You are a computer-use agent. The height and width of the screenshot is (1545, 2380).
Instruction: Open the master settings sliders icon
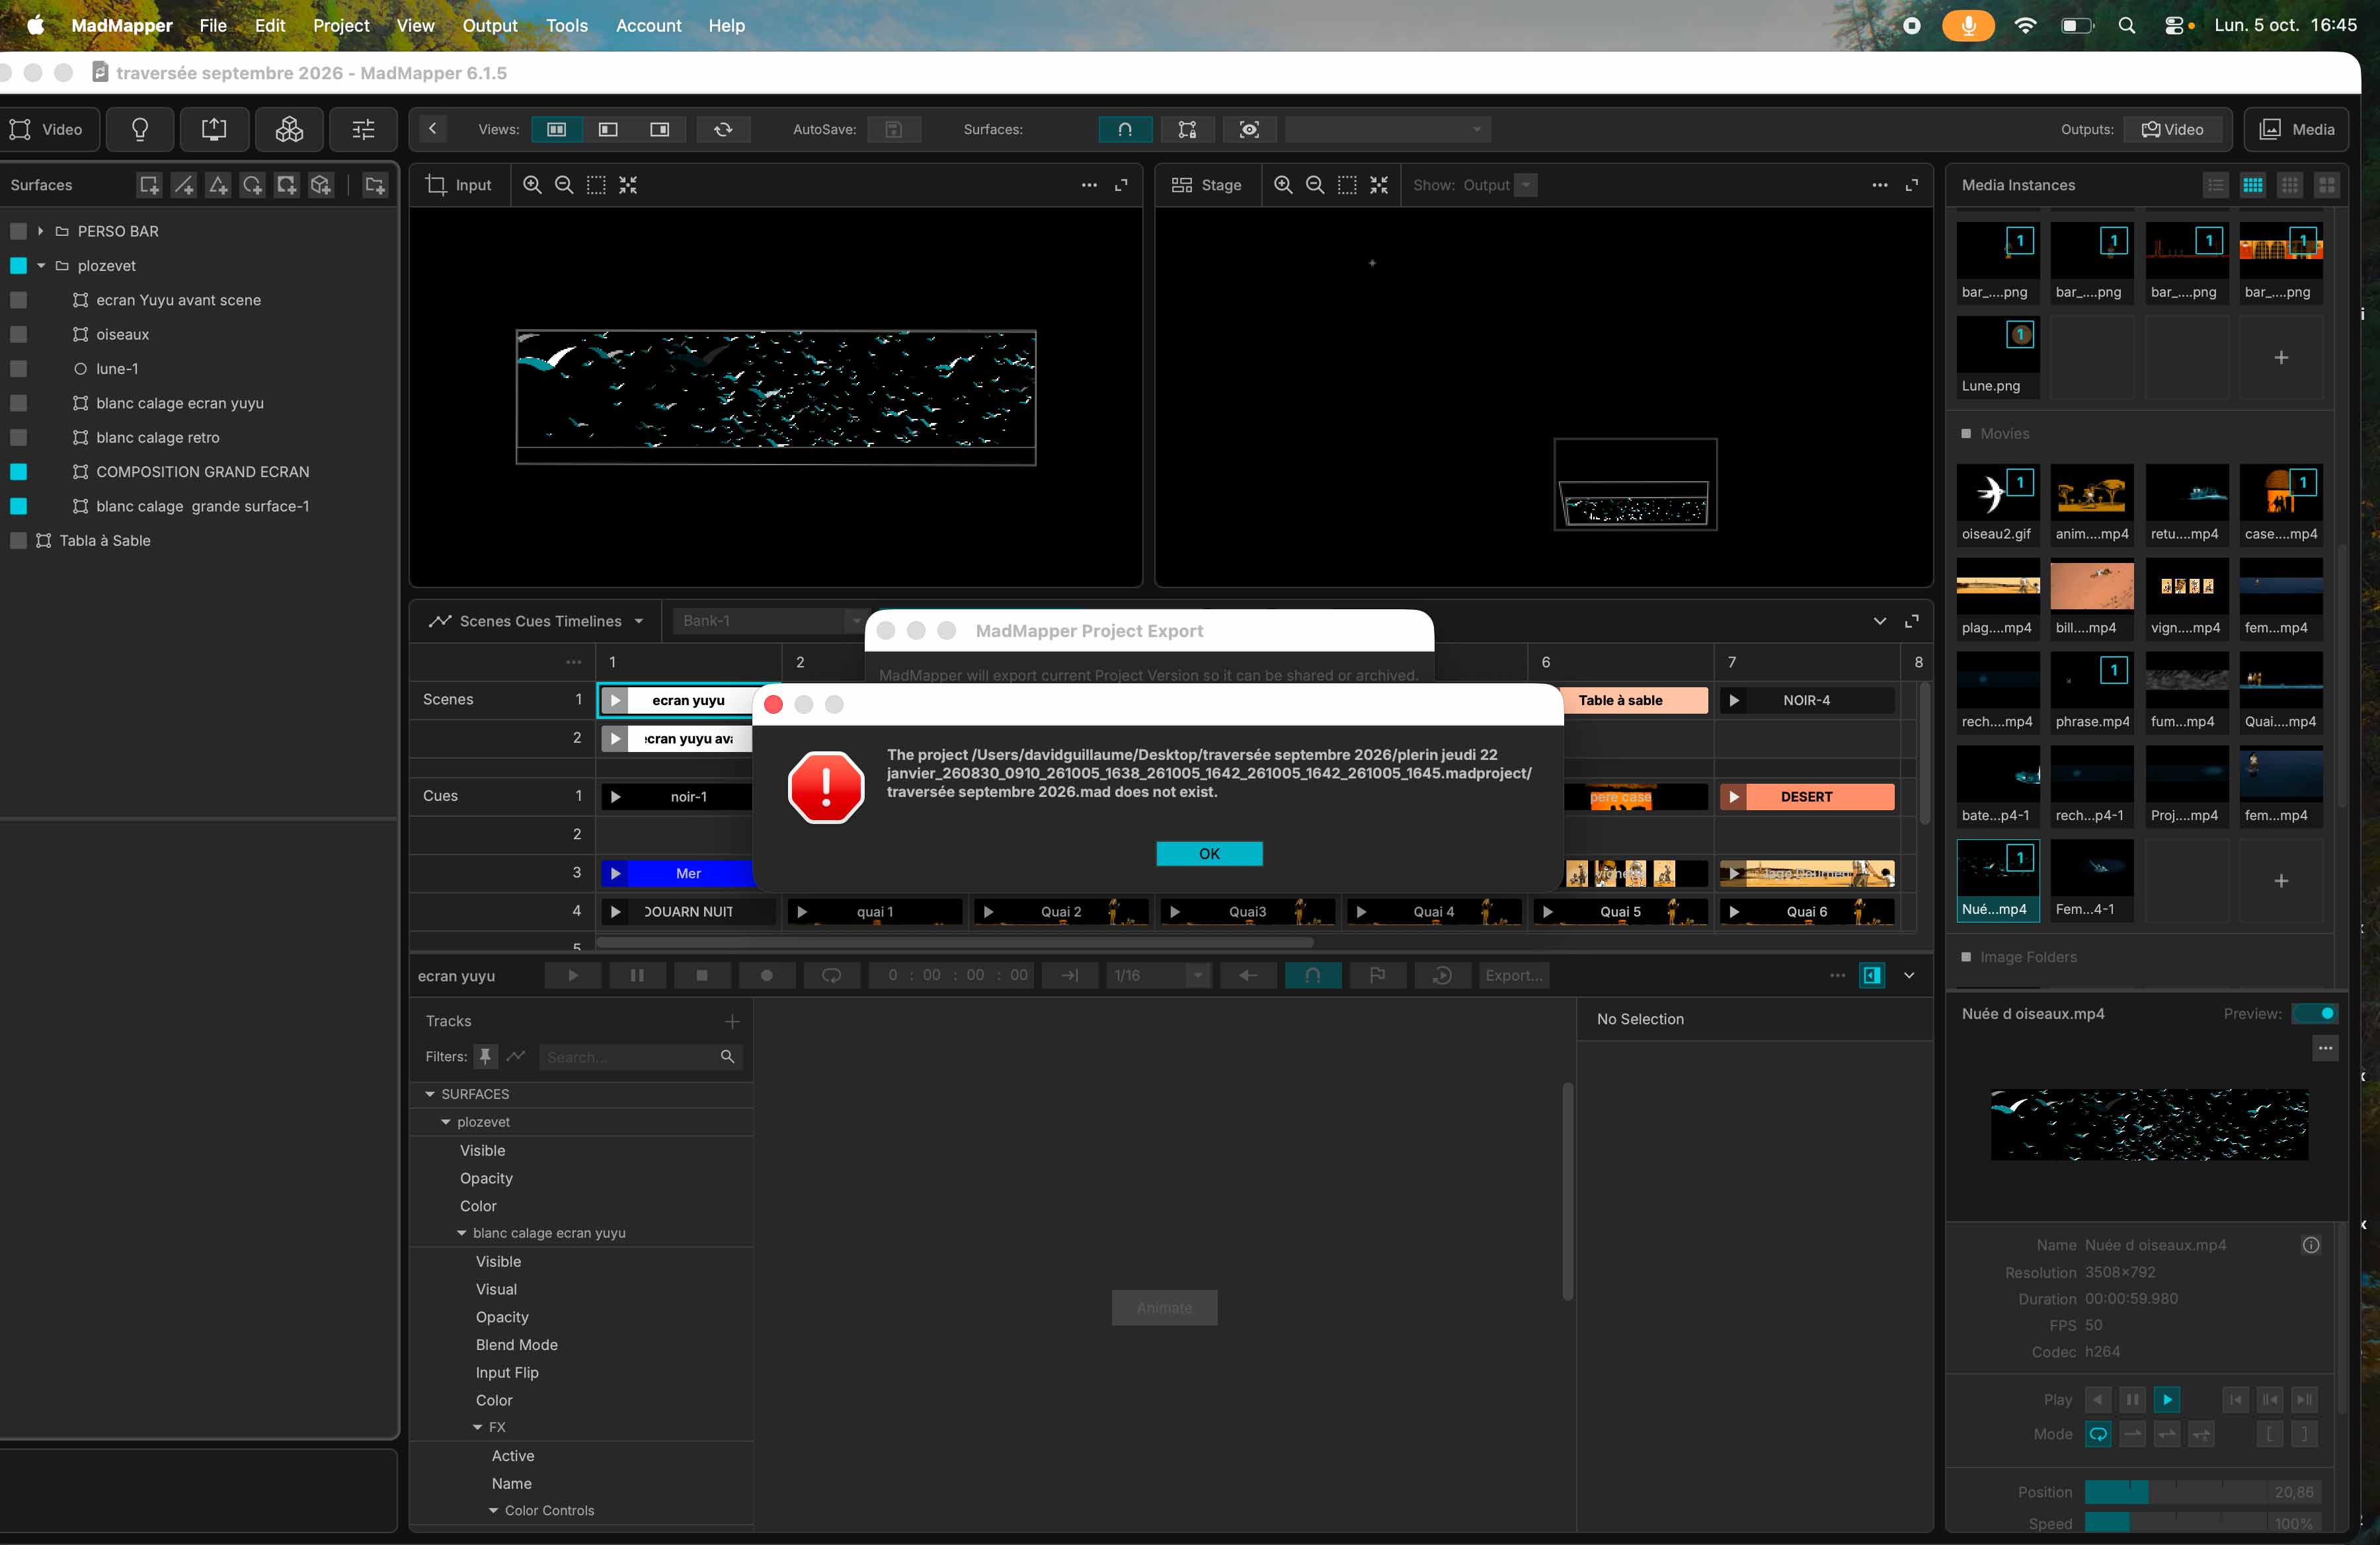pos(363,129)
